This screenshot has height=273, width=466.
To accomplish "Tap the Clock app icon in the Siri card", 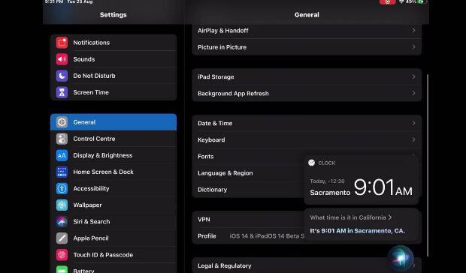I will click(x=311, y=163).
